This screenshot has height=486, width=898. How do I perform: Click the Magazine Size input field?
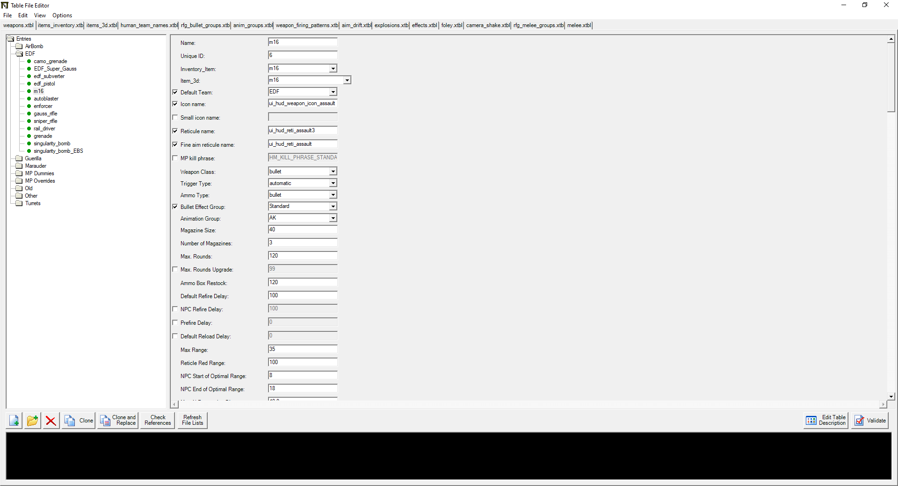[303, 230]
